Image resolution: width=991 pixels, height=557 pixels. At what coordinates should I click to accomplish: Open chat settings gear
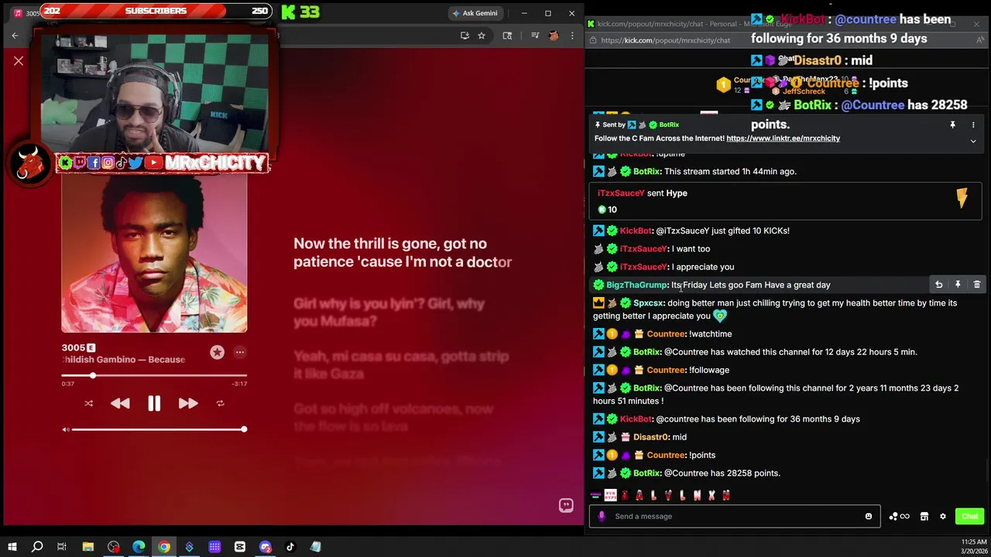[942, 516]
